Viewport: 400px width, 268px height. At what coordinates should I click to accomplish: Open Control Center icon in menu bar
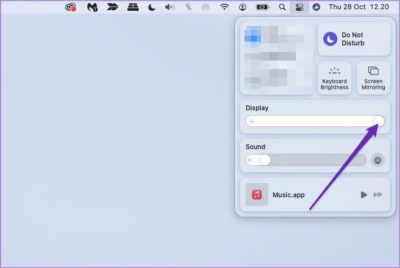[x=299, y=7]
